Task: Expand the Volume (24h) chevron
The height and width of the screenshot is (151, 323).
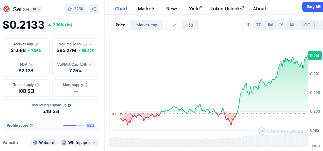Action: point(90,44)
